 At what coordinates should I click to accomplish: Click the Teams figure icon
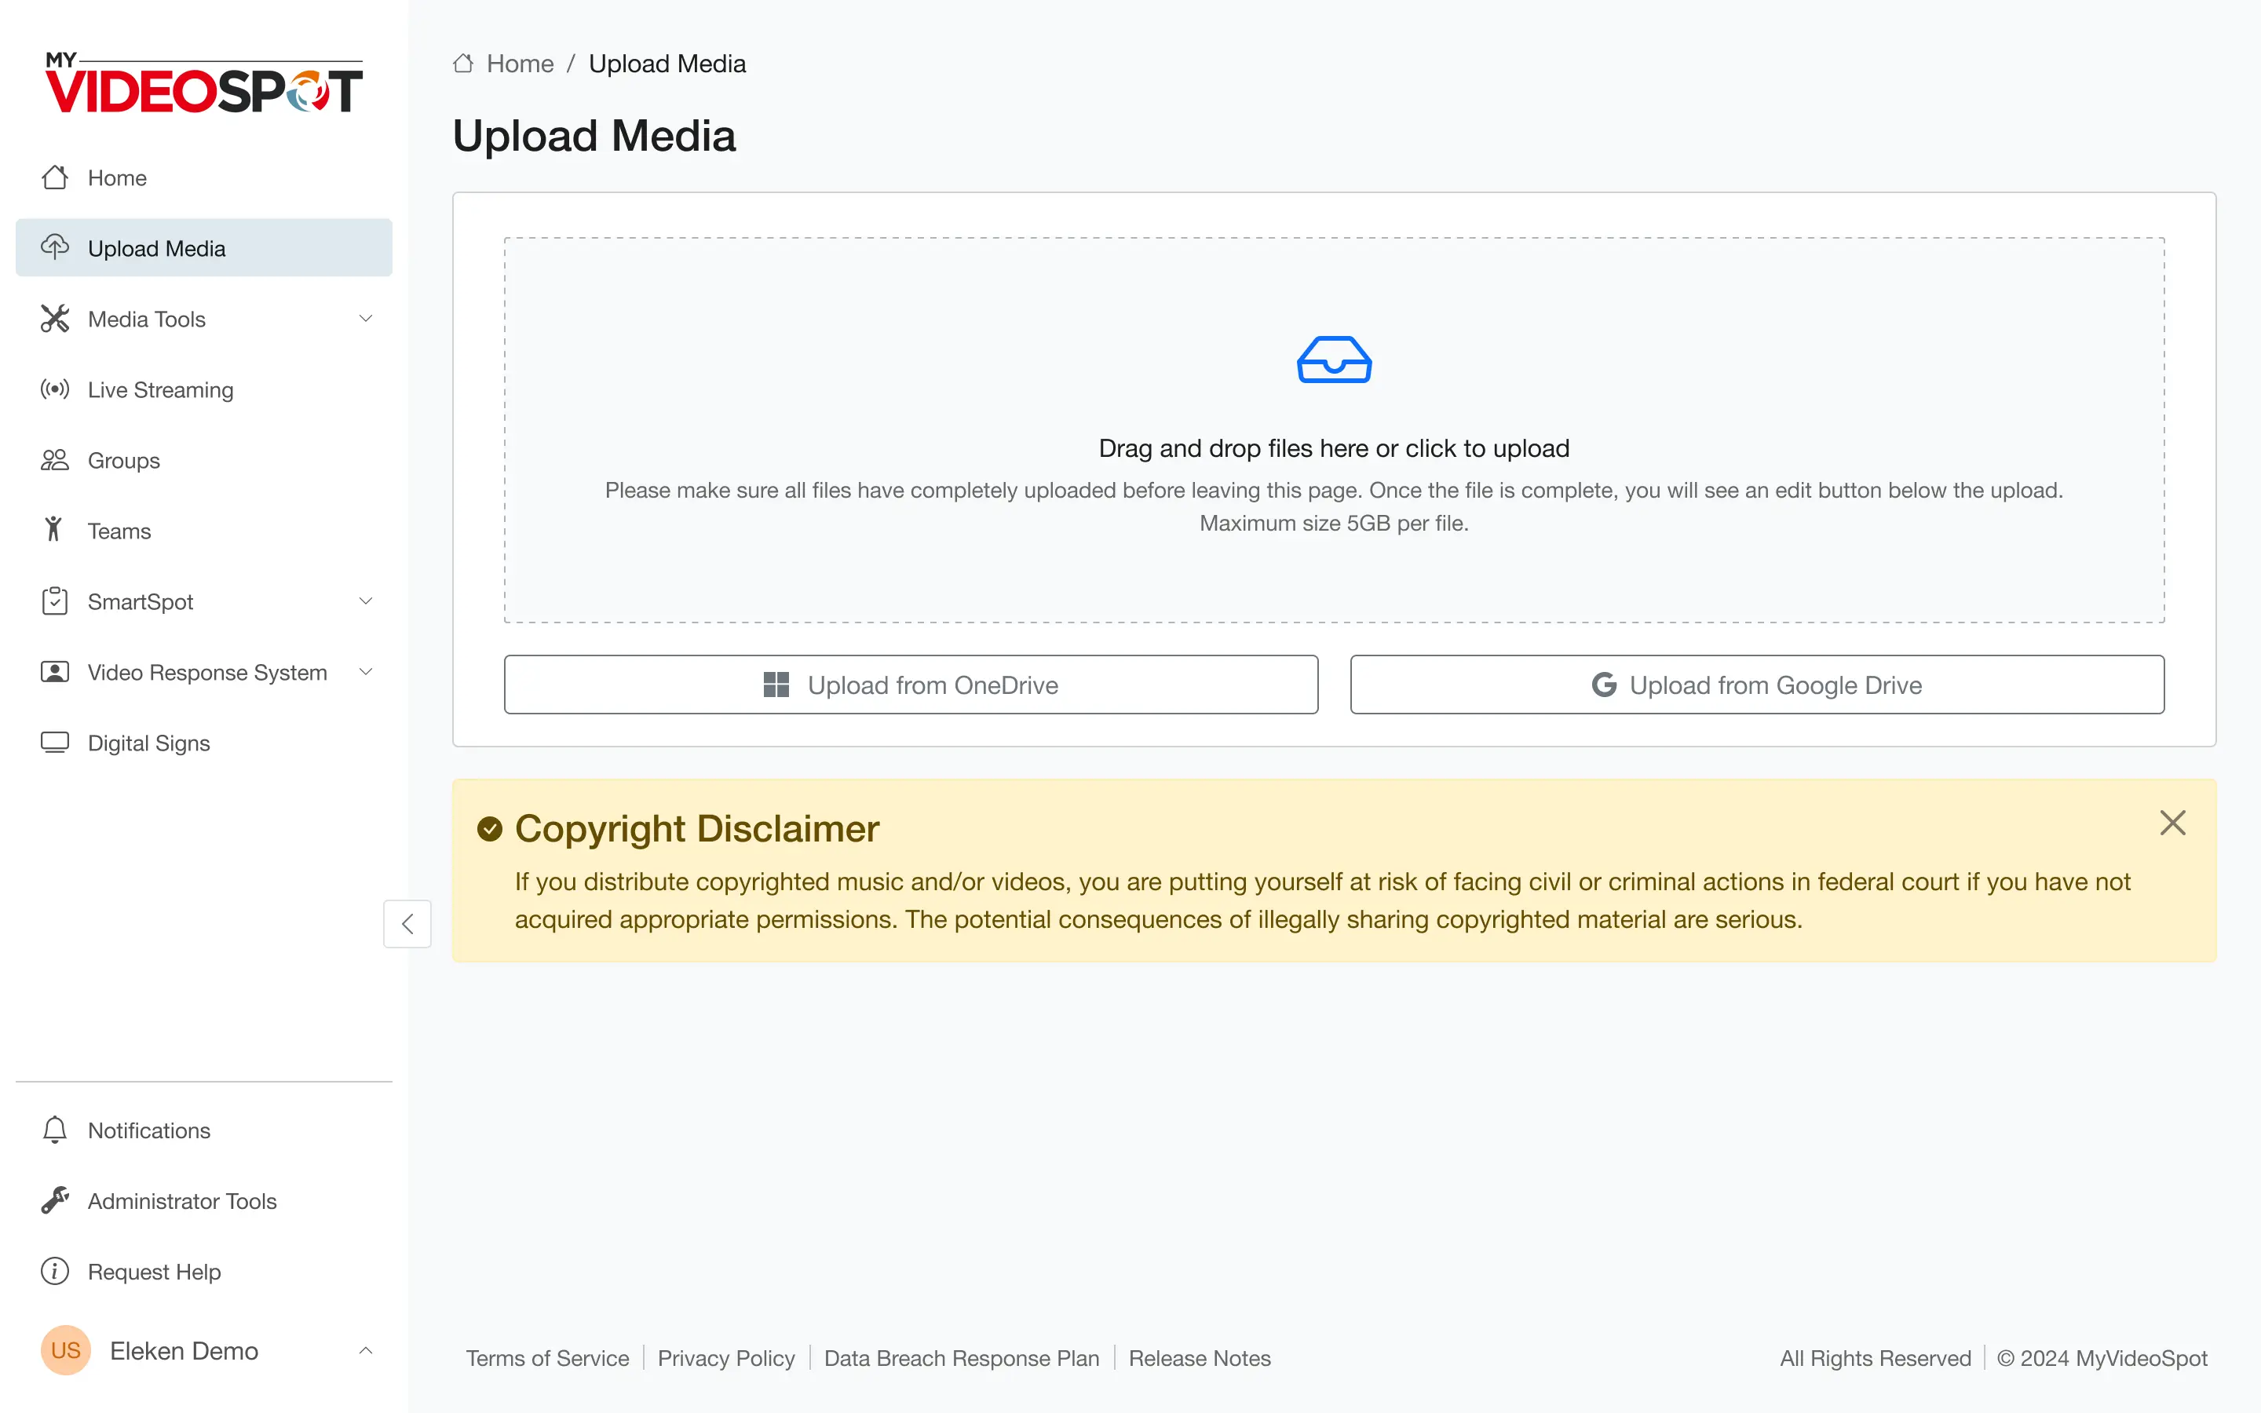pyautogui.click(x=54, y=530)
